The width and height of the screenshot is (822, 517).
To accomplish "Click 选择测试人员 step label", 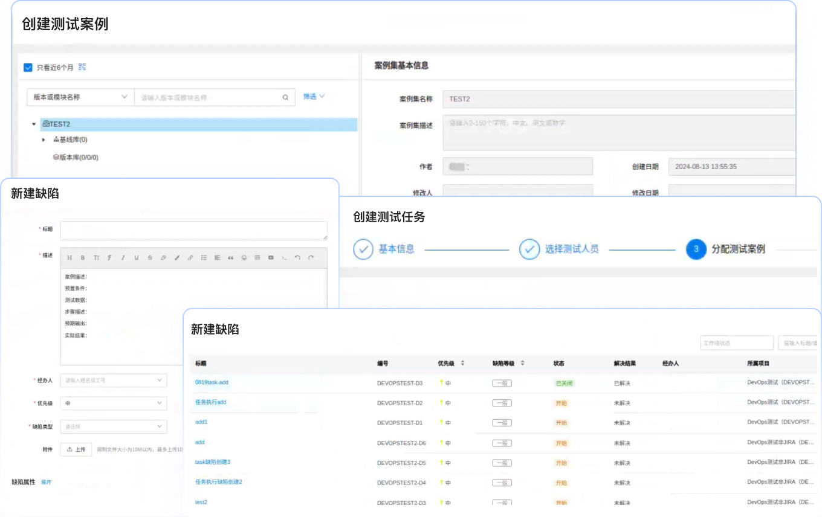I will (572, 249).
